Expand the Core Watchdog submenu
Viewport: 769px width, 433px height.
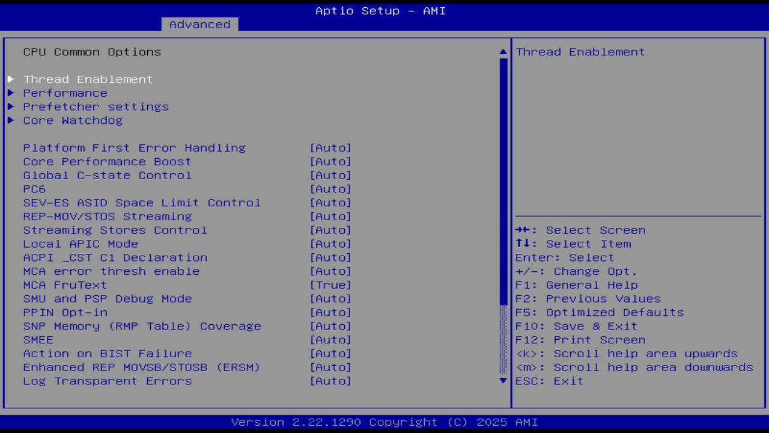(72, 120)
